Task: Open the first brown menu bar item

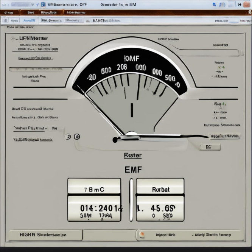Action: [8, 12]
